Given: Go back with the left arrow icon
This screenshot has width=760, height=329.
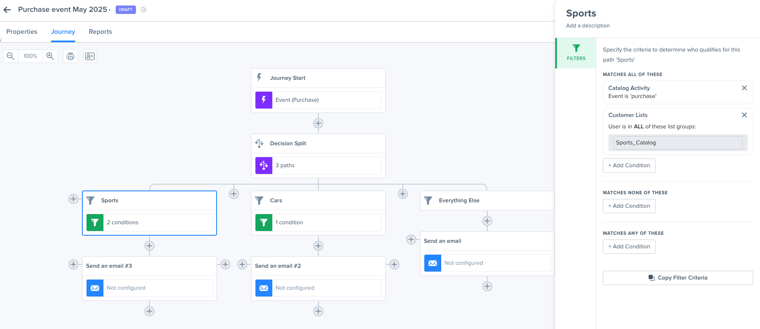Looking at the screenshot, I should pyautogui.click(x=7, y=10).
